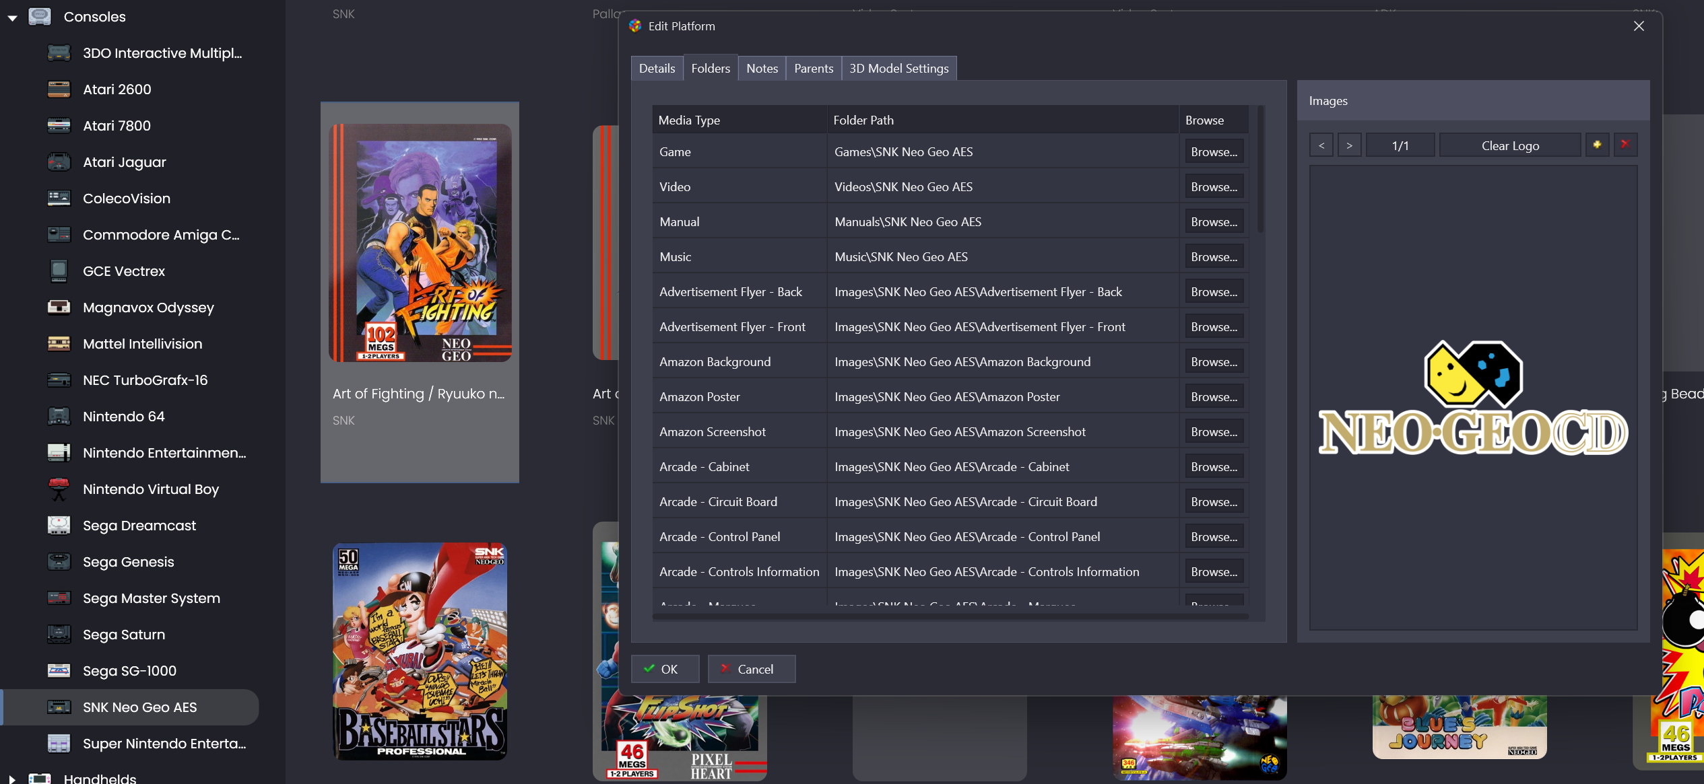Select the Atari Jaguar console icon
This screenshot has height=784, width=1704.
[x=59, y=162]
